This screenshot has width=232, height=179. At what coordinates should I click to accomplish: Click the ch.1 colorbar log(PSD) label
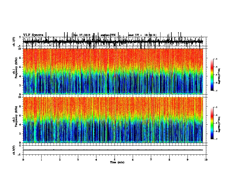[219, 76]
